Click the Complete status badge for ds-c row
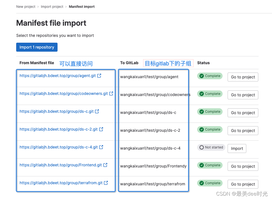 210,112
